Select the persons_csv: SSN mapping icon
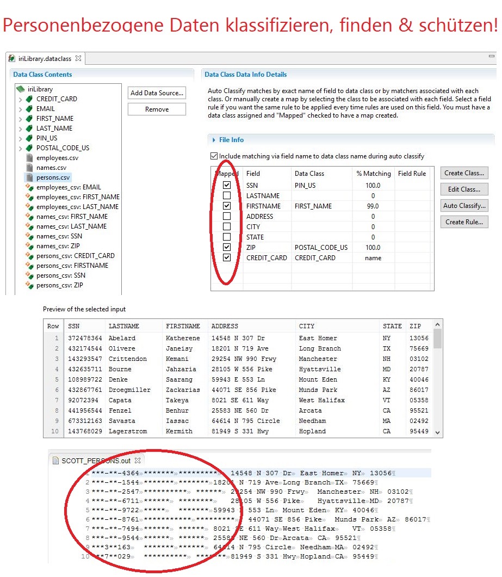Image resolution: width=502 pixels, height=577 pixels. coord(30,275)
